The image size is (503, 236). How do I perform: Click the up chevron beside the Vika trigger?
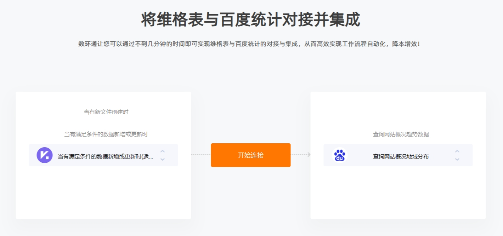162,151
